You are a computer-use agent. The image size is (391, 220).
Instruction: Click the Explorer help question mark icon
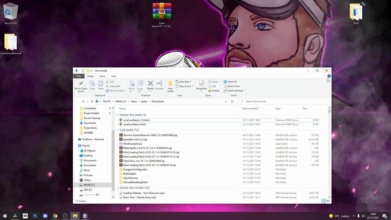pos(329,76)
